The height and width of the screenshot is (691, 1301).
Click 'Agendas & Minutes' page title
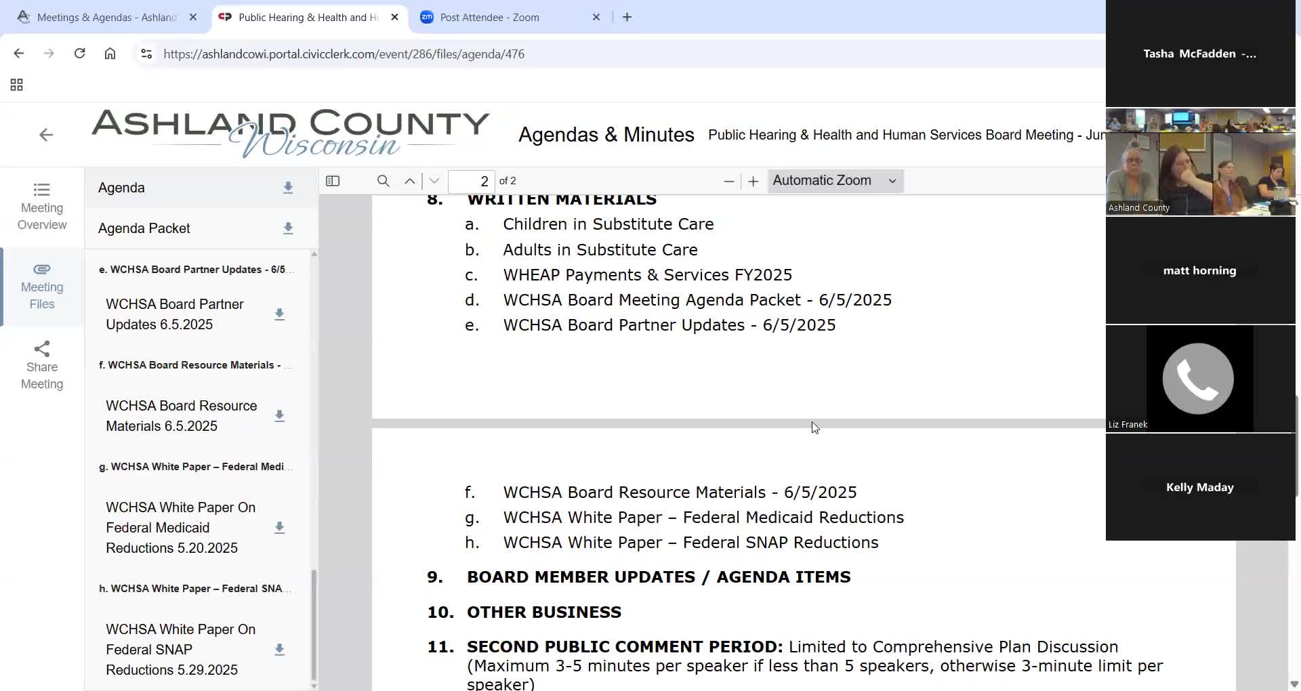606,135
